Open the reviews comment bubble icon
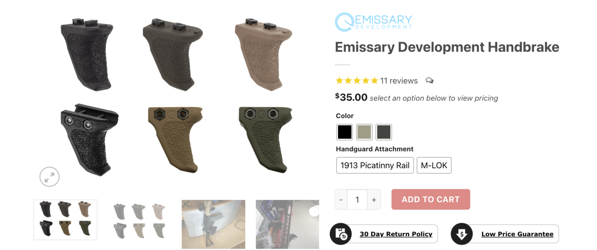Image resolution: width=597 pixels, height=250 pixels. coord(429,80)
